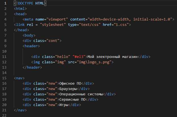
Task: Click text "Операционные системы"
Action: (81, 94)
